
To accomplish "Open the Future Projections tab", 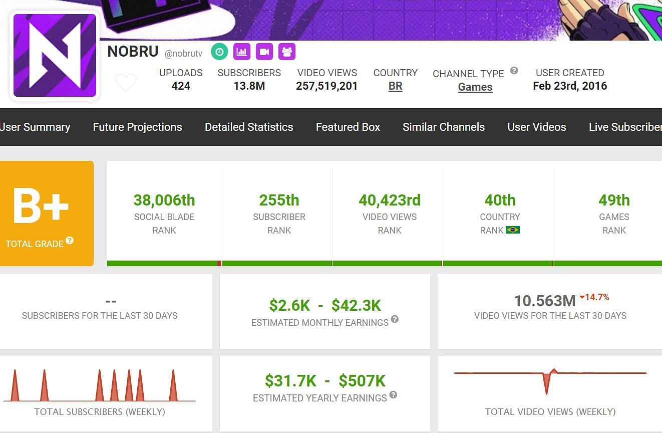I will point(137,127).
